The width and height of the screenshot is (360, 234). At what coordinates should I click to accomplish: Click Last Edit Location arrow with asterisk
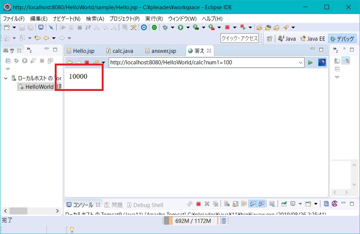(x=37, y=38)
